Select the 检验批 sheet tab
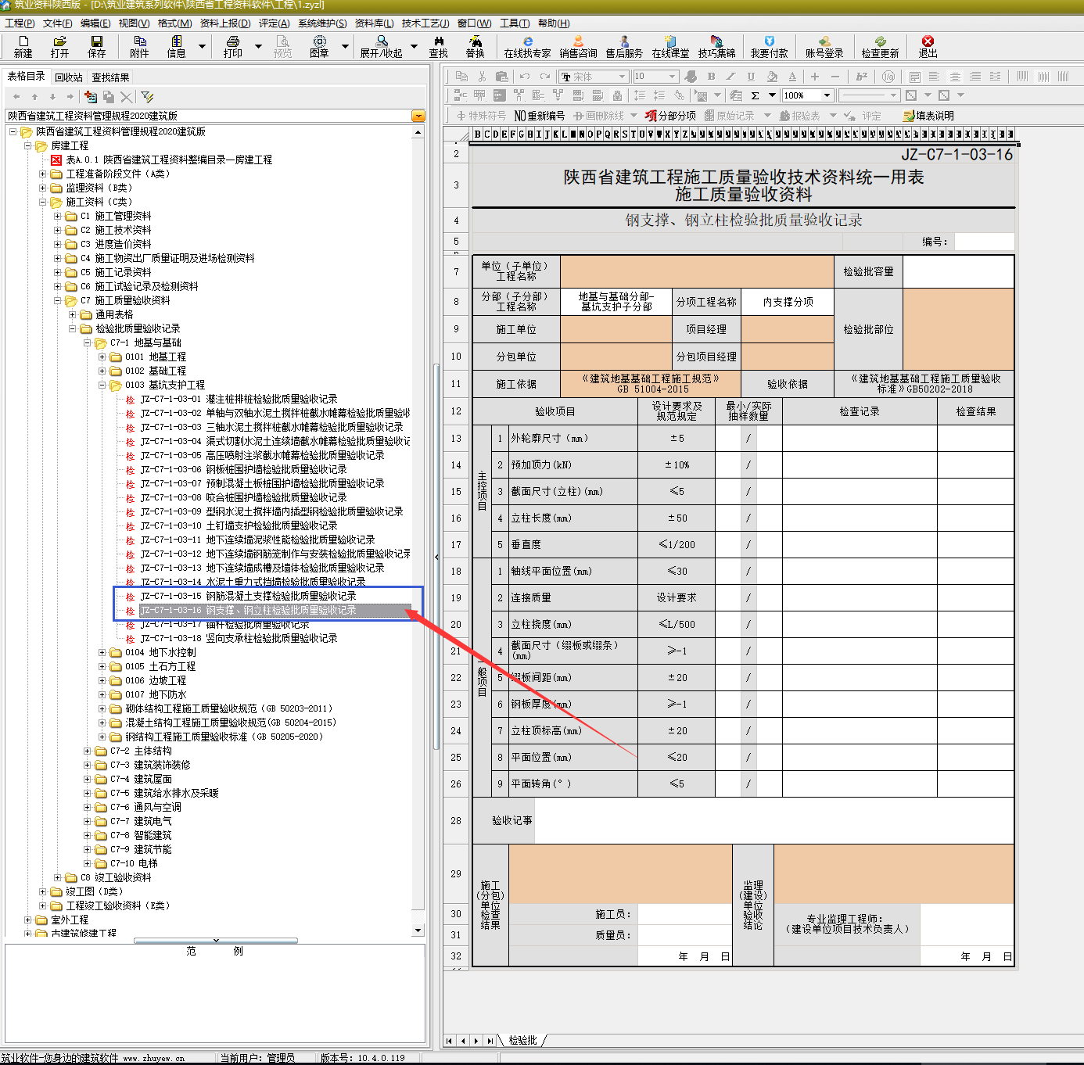 522,1041
